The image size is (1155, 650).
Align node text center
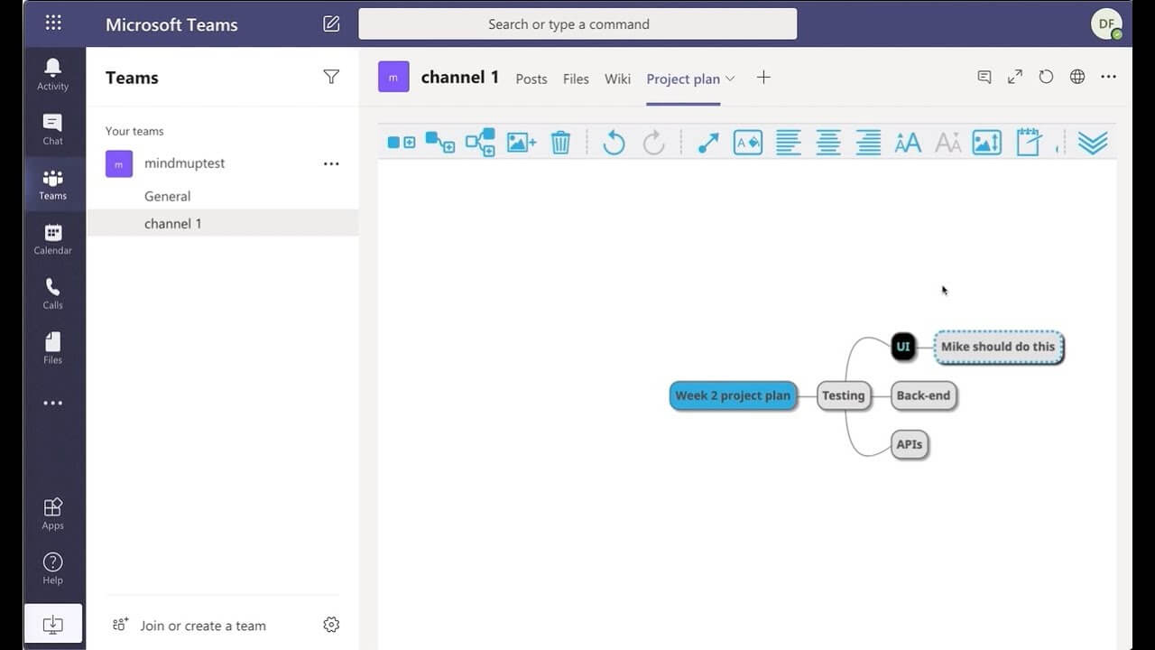click(x=828, y=142)
